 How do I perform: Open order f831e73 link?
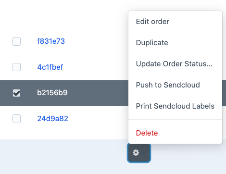click(51, 41)
